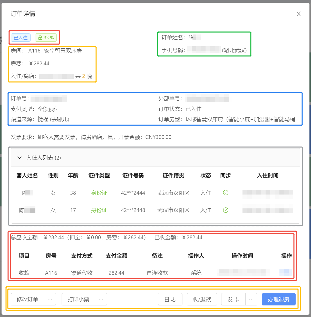The width and height of the screenshot is (311, 317).
Task: Click the 打印小票 button
Action: (79, 299)
